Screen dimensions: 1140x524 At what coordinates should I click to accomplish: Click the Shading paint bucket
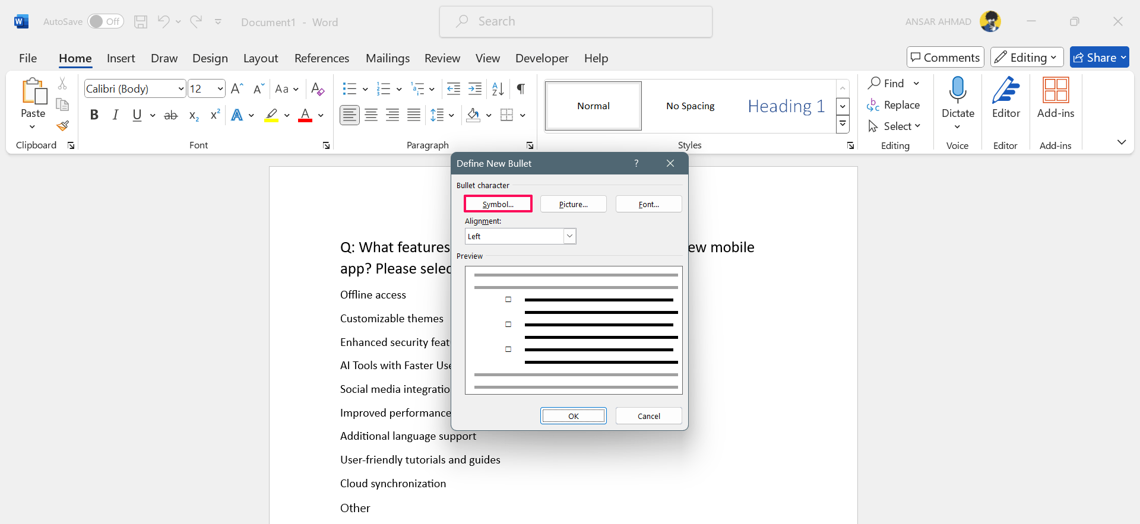[x=473, y=115]
